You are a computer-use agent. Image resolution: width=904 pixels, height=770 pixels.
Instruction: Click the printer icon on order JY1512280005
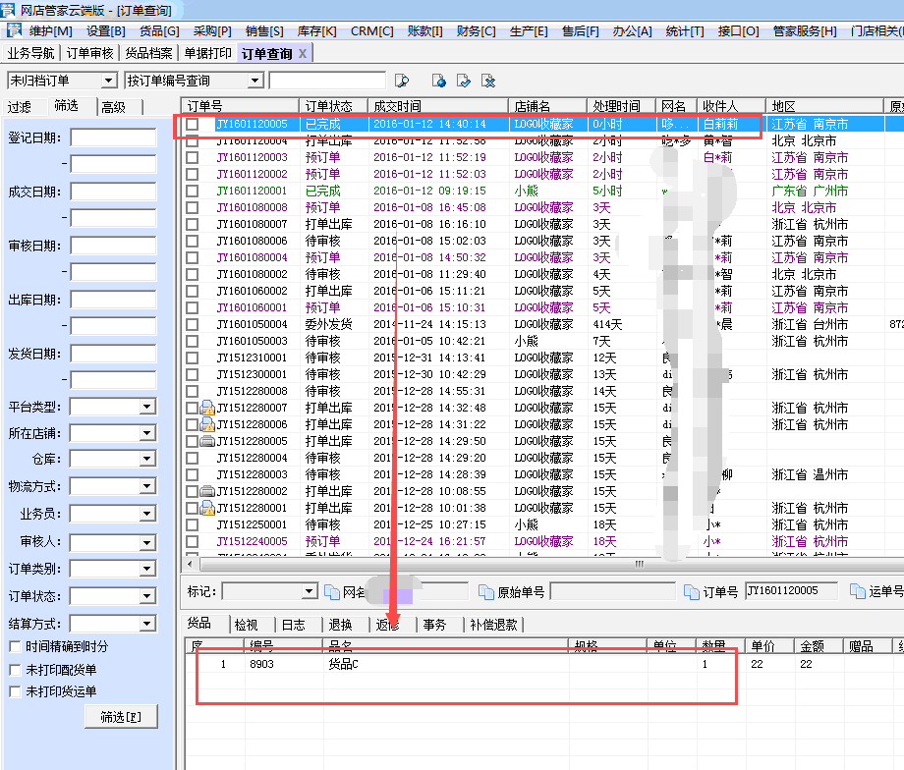(x=207, y=441)
